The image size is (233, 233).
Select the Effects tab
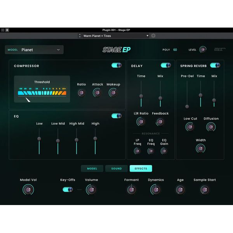tap(141, 169)
